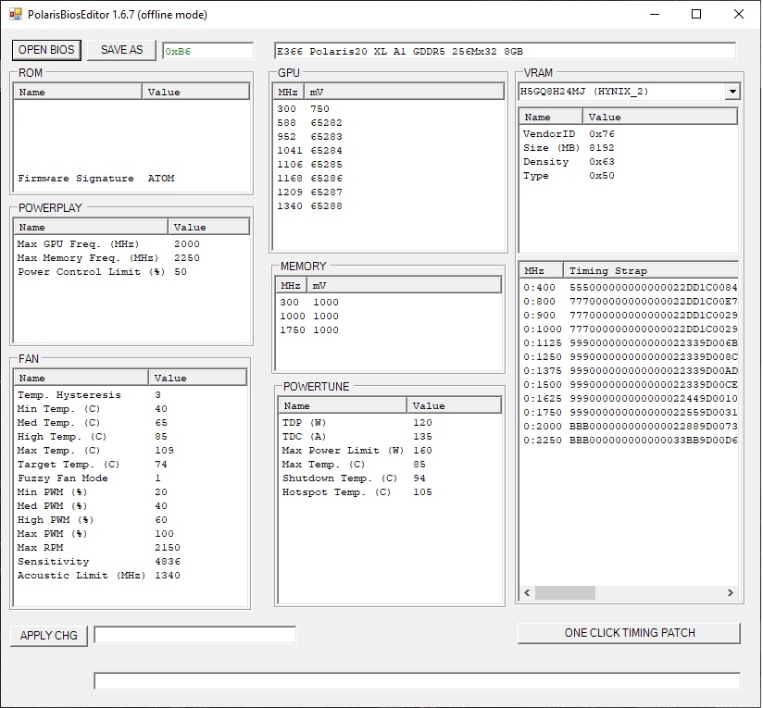This screenshot has width=763, height=708.
Task: Select the High PWM (%) row
Action: point(130,520)
